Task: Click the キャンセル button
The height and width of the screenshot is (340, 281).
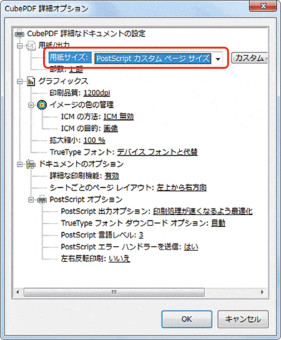Action: click(243, 319)
